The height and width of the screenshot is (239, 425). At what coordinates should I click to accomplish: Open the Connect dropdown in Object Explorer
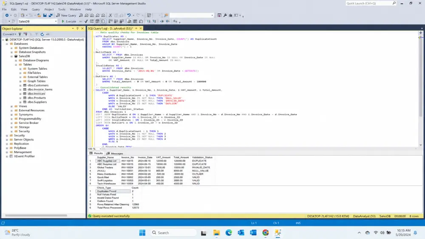click(9, 34)
